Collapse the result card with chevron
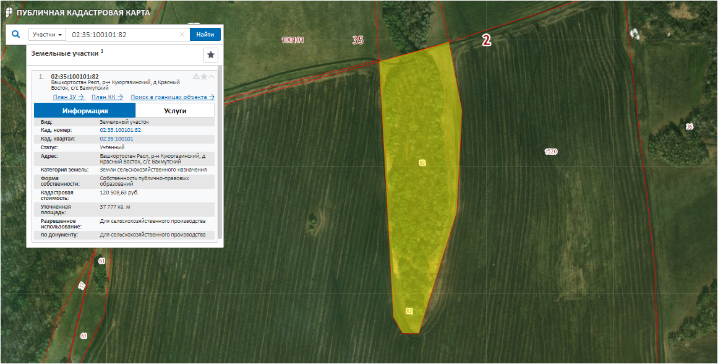This screenshot has height=364, width=718. 212,77
